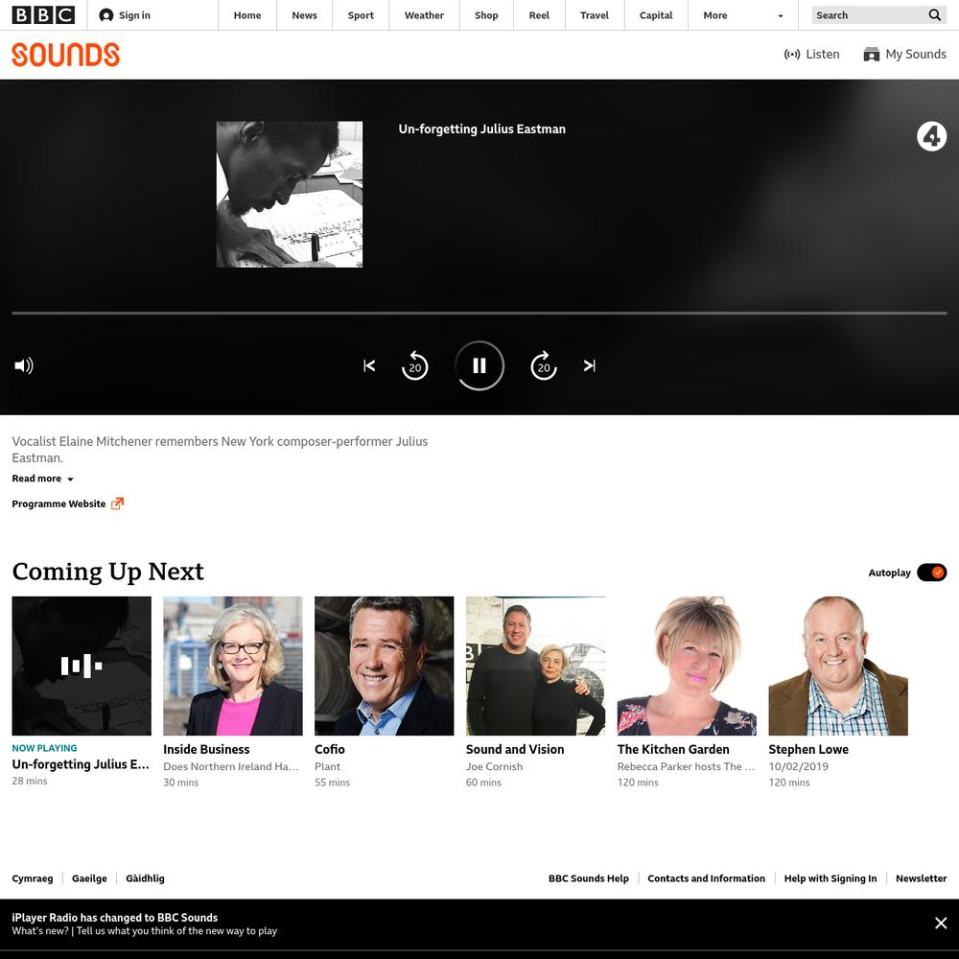Toggle the Autoplay switch
Screen dimensions: 959x959
click(931, 573)
